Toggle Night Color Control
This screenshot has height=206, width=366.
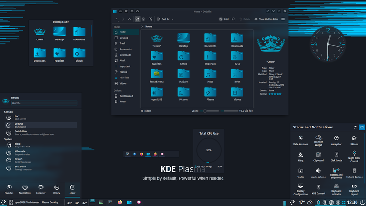pyautogui.click(x=354, y=157)
